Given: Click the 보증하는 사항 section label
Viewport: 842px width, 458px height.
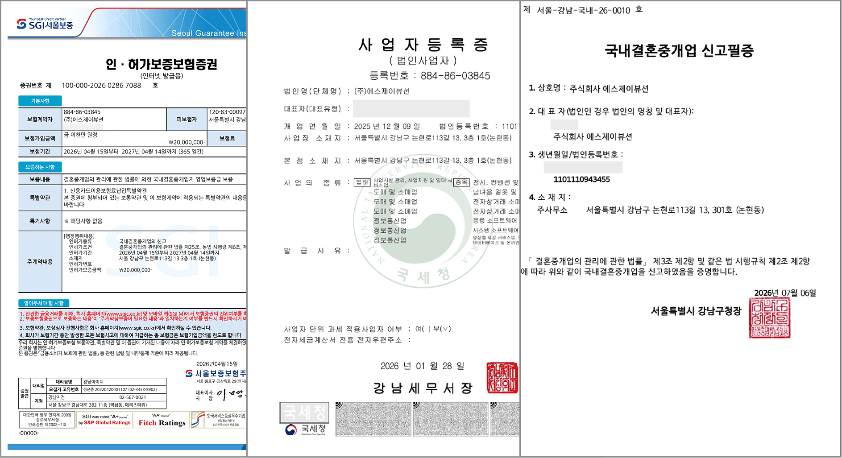Looking at the screenshot, I should coord(40,167).
